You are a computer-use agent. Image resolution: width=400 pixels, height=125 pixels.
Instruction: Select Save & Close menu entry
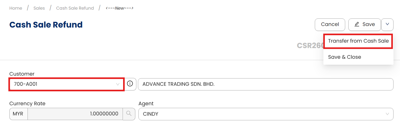pos(344,57)
